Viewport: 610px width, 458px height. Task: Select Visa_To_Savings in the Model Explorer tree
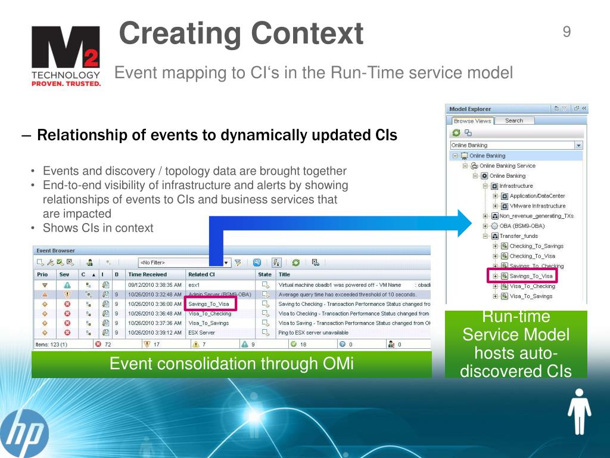pos(531,296)
